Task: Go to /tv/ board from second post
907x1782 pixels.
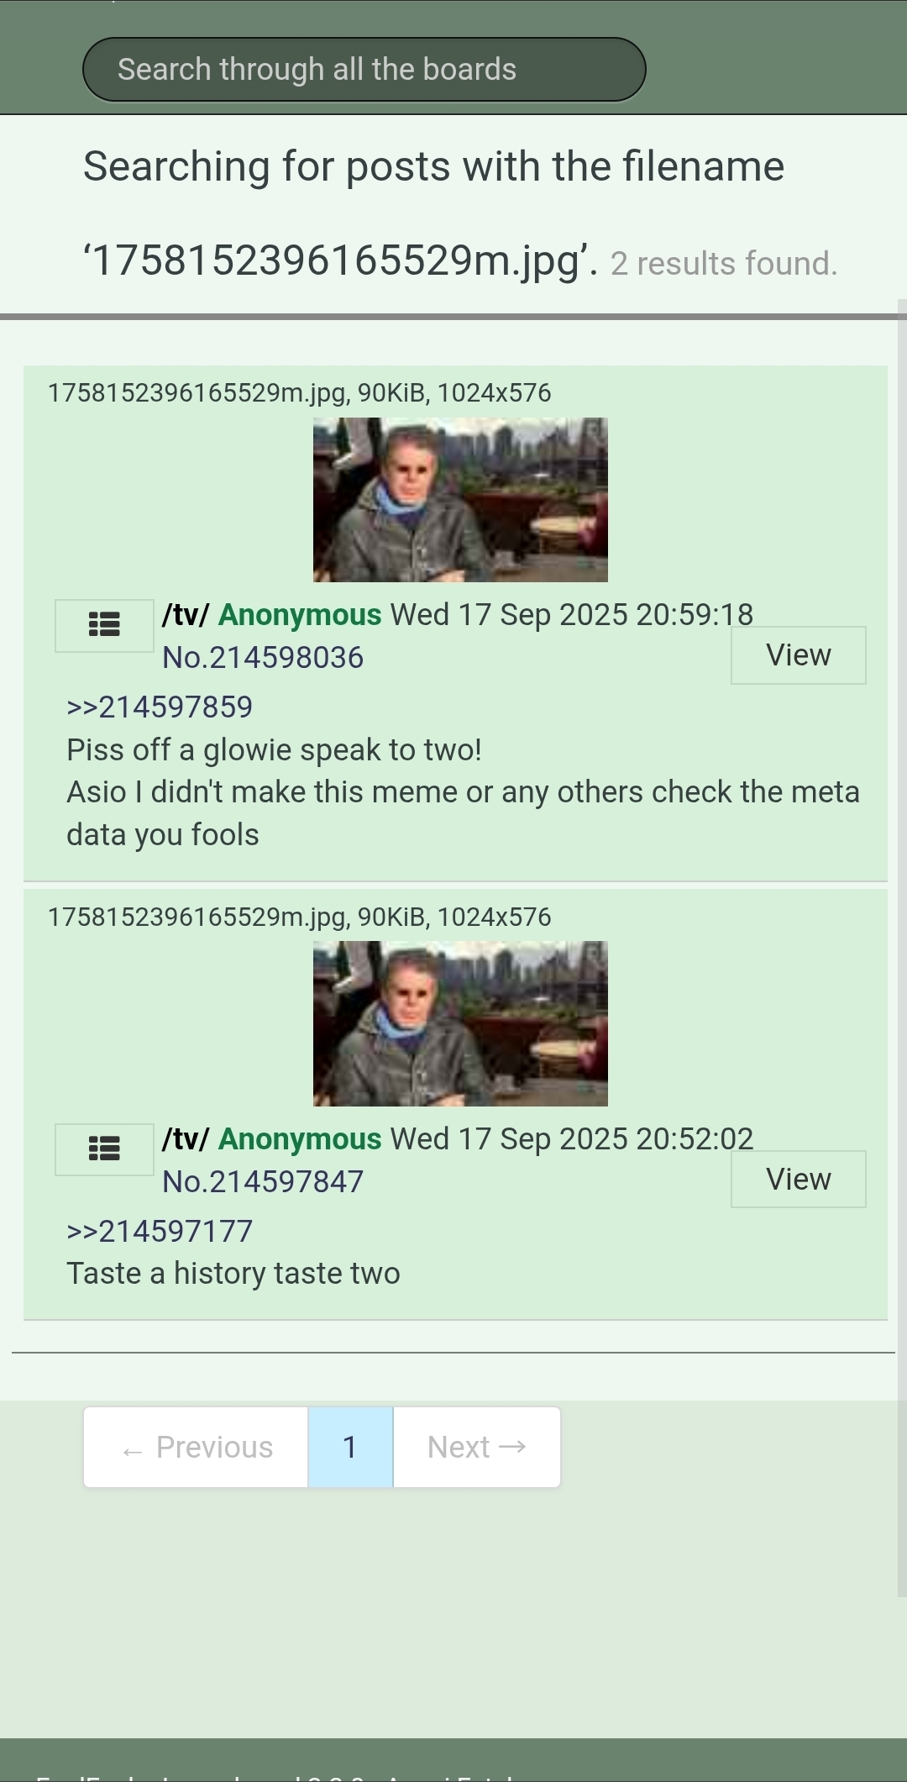Action: click(186, 1139)
